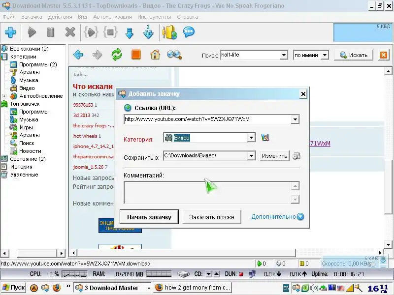
Task: Expand quick launch overflow chevron
Action: pos(68,286)
